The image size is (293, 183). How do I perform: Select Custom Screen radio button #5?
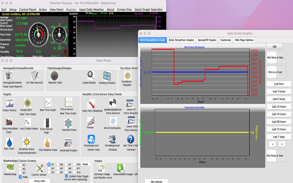pos(58,169)
